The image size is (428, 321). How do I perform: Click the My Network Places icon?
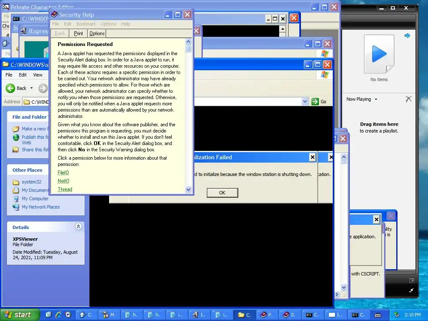16,207
